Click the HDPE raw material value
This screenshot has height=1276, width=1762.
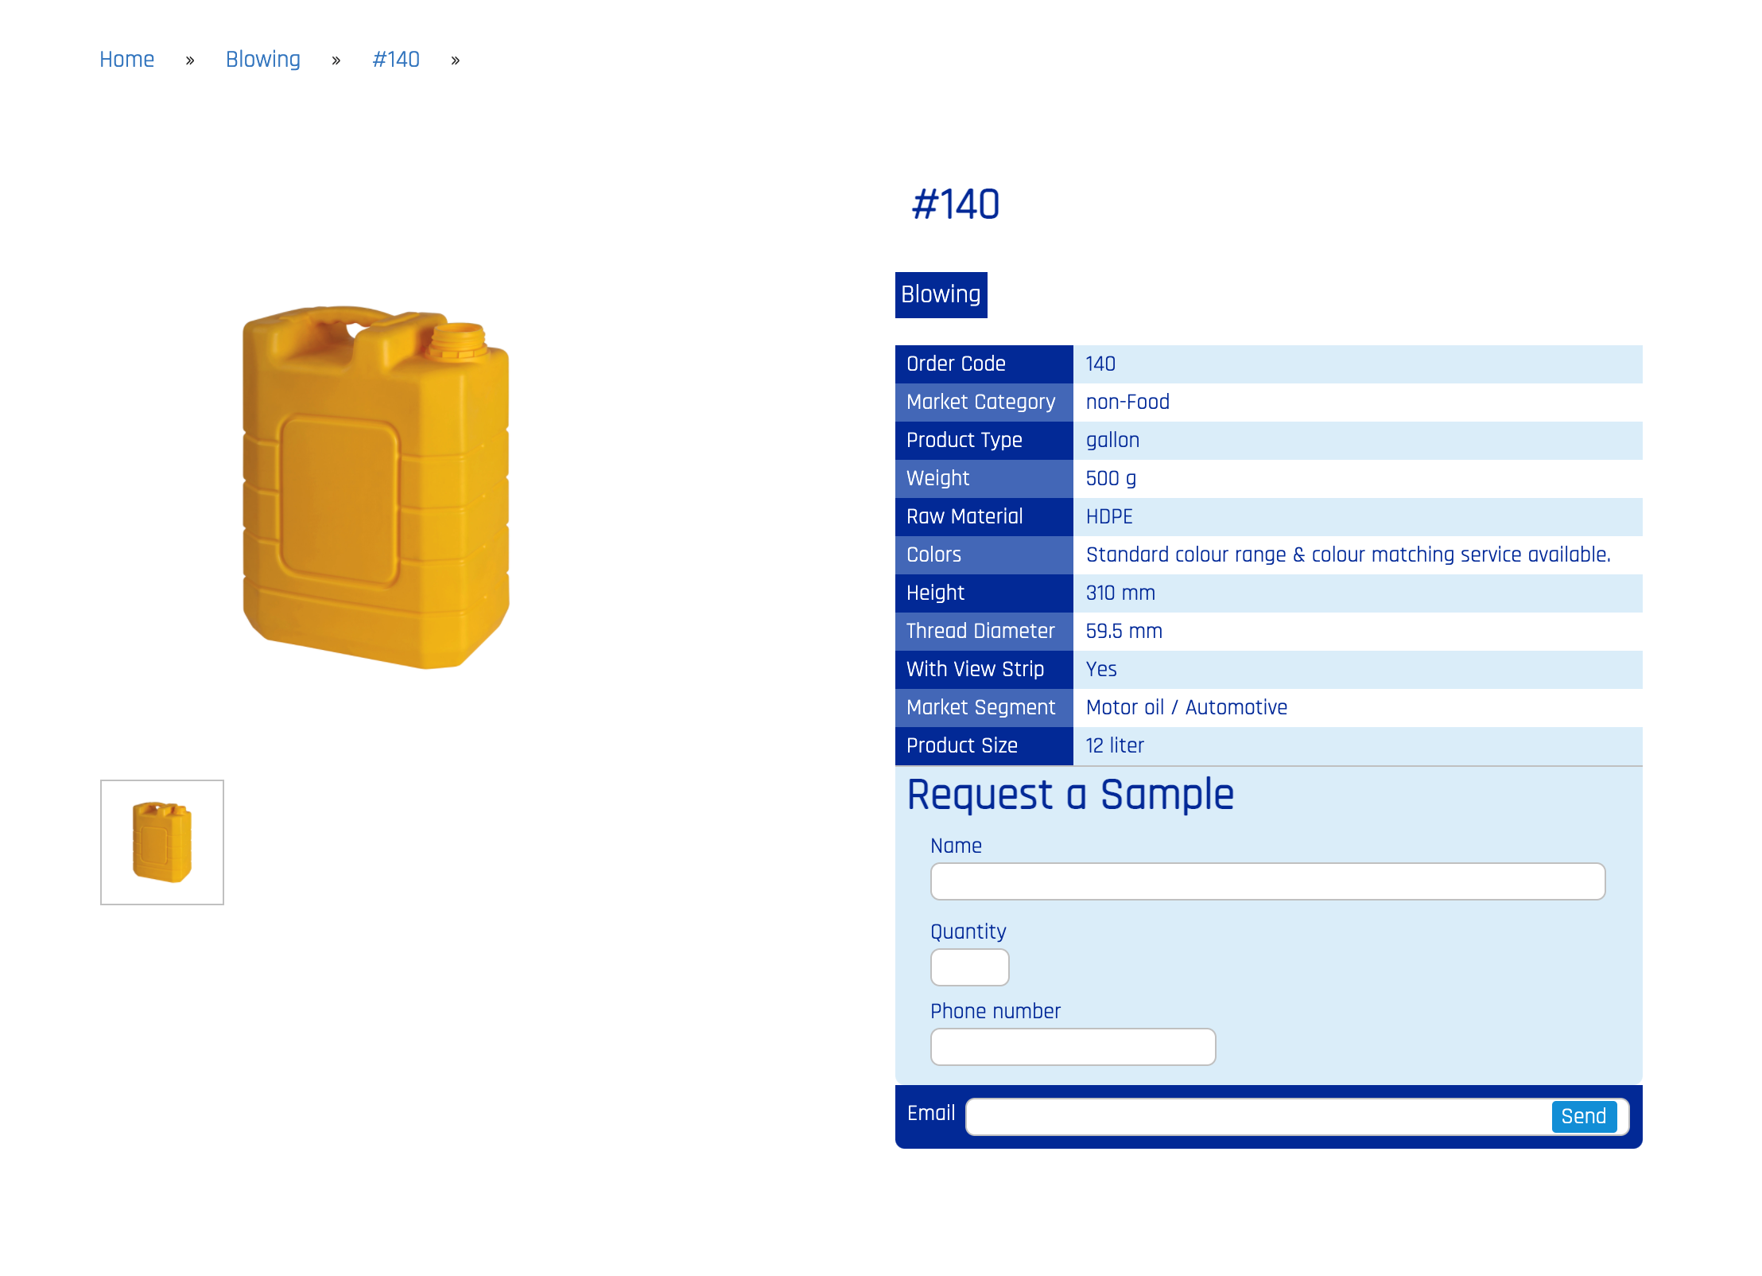coord(1109,516)
